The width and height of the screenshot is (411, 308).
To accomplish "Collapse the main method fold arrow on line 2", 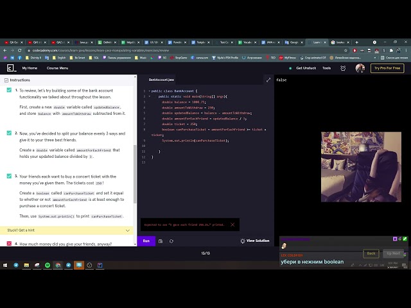I will click(x=150, y=97).
